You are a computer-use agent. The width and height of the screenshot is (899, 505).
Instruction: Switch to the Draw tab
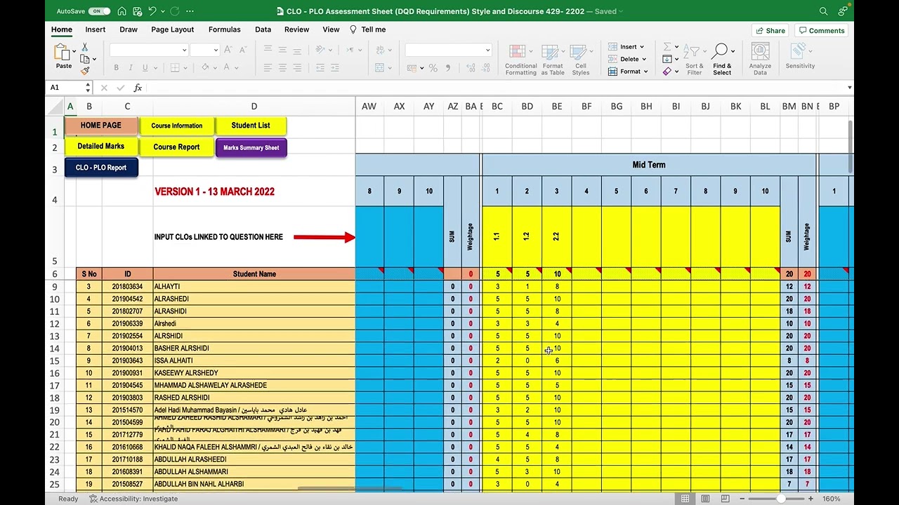click(x=129, y=29)
